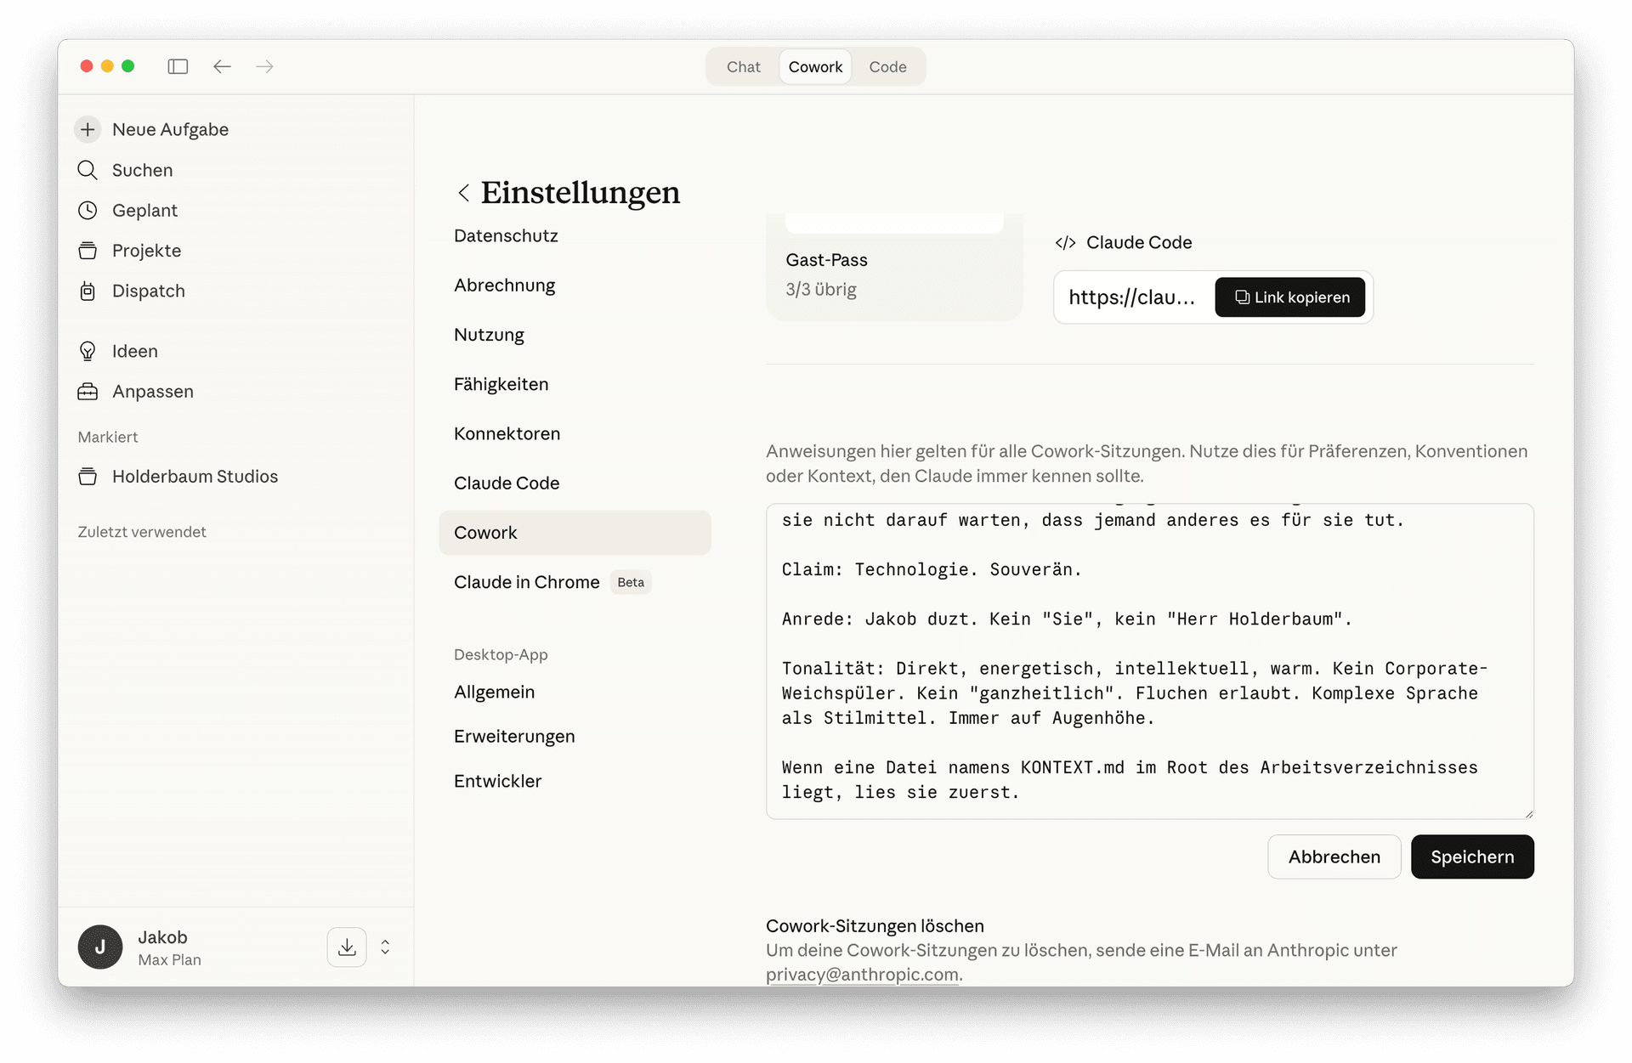
Task: Open Abrechnung settings section
Action: 504,286
